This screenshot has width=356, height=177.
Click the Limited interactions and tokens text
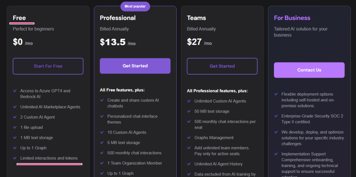(x=49, y=158)
